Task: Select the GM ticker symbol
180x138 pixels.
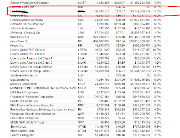Action: point(80,20)
